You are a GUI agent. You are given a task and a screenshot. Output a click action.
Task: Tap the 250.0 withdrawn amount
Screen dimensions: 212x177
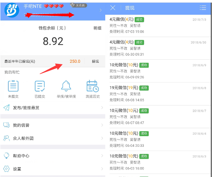click(75, 61)
